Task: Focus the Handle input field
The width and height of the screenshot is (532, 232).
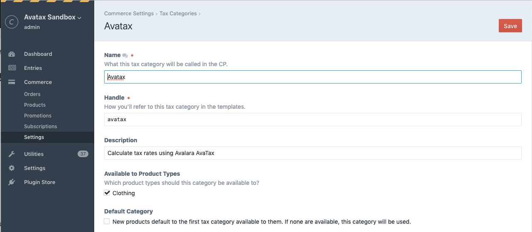Action: (x=312, y=120)
